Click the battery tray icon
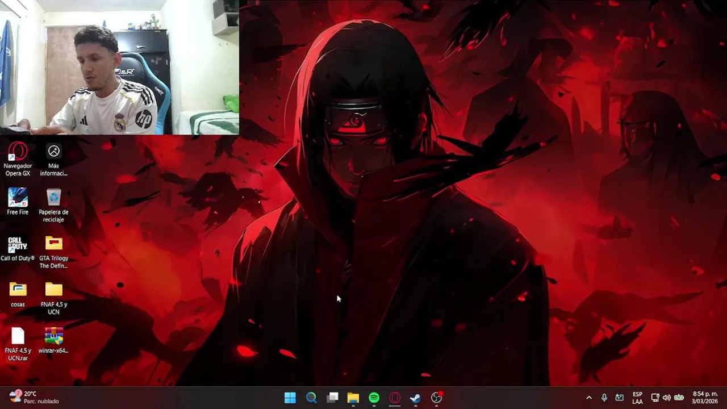 click(x=679, y=398)
